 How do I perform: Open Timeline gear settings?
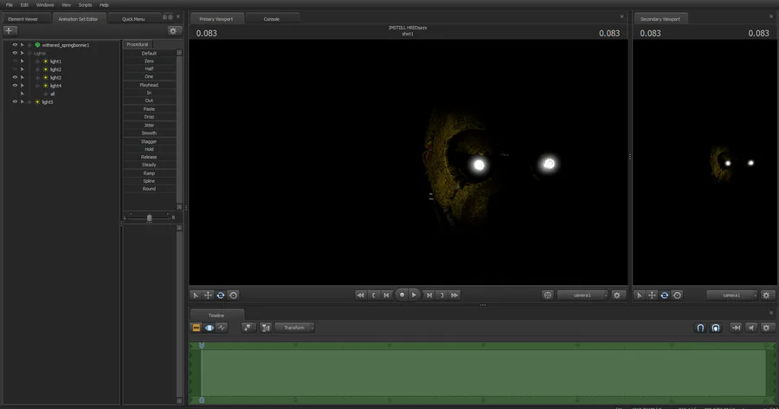coord(766,328)
